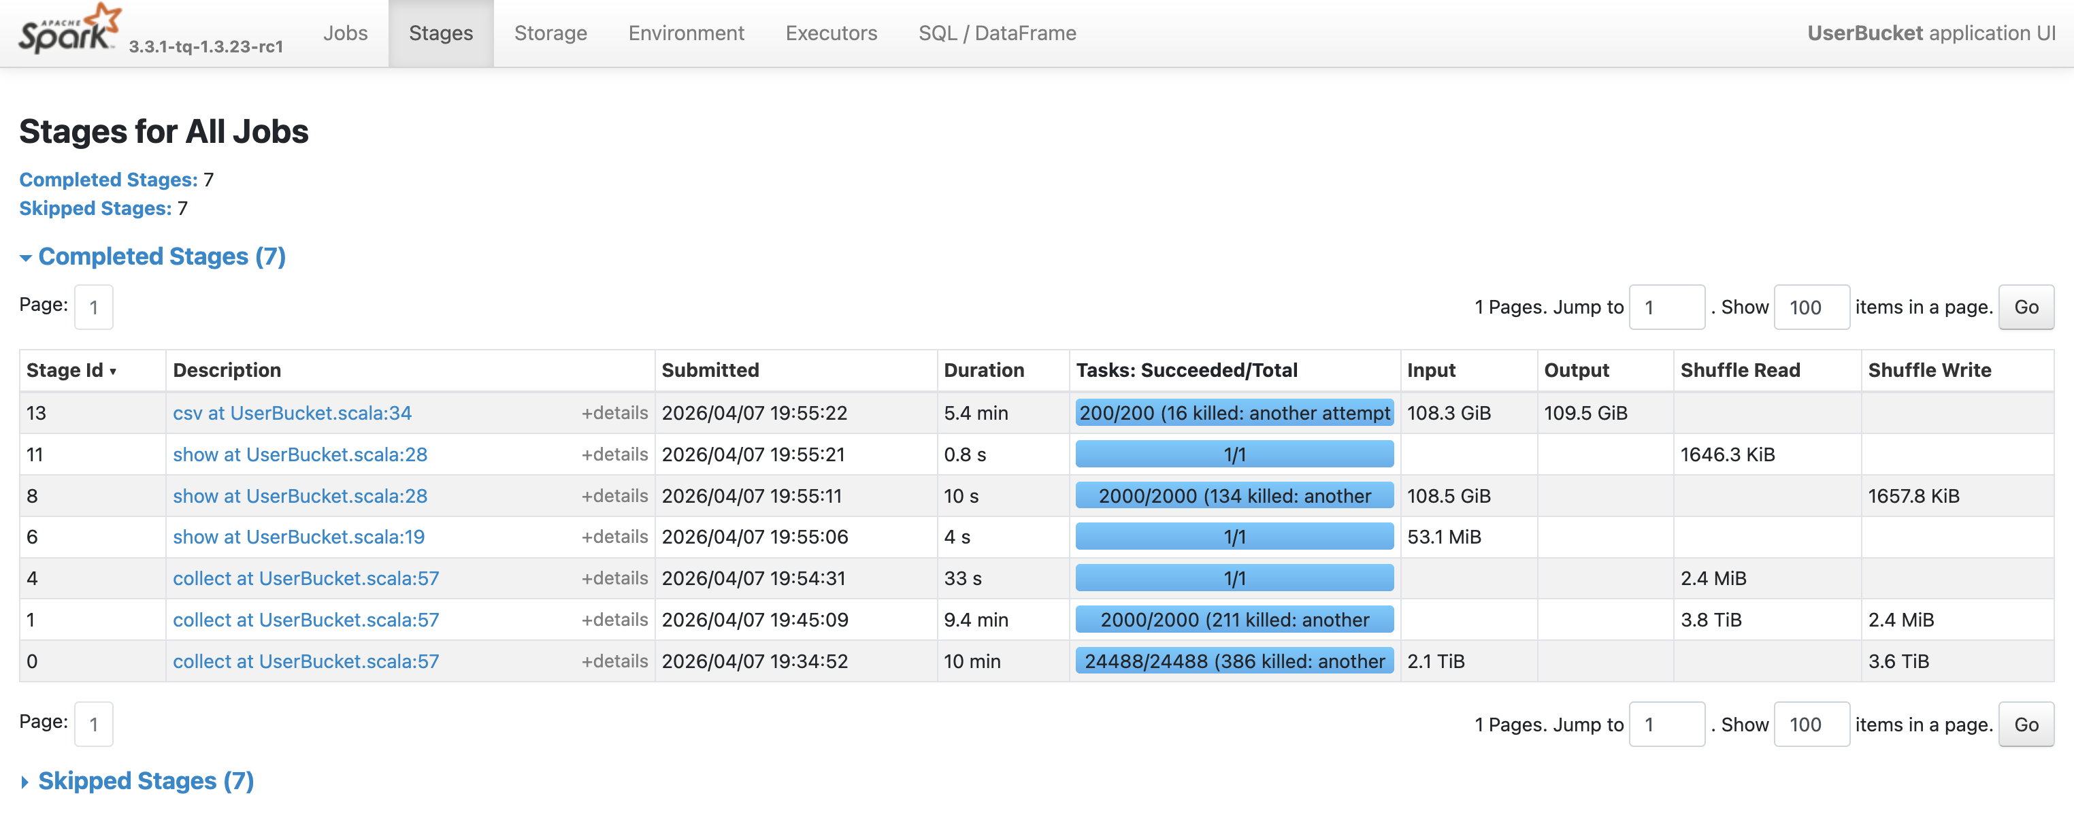Click the top Jump to page field
Viewport: 2074px width, 815px height.
tap(1666, 307)
